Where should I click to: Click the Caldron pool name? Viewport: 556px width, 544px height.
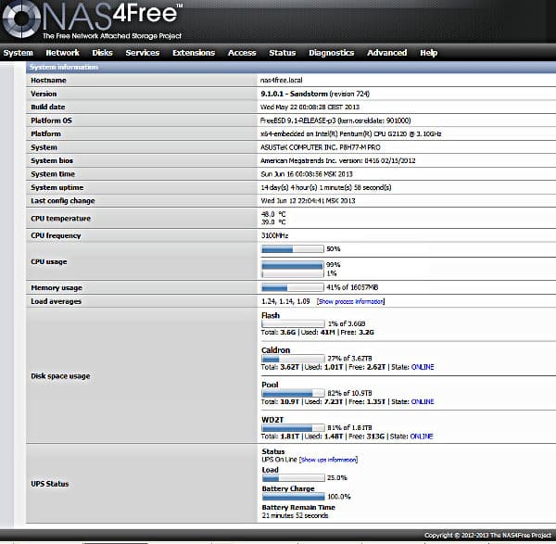pos(275,350)
